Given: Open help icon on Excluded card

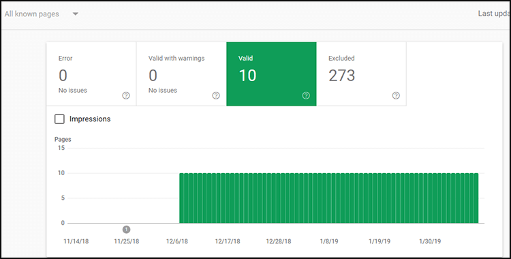Looking at the screenshot, I should tap(396, 95).
